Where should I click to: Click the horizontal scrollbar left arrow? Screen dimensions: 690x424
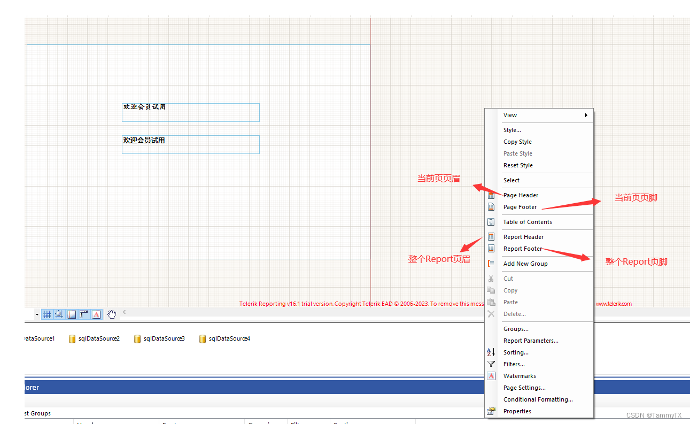tap(124, 312)
